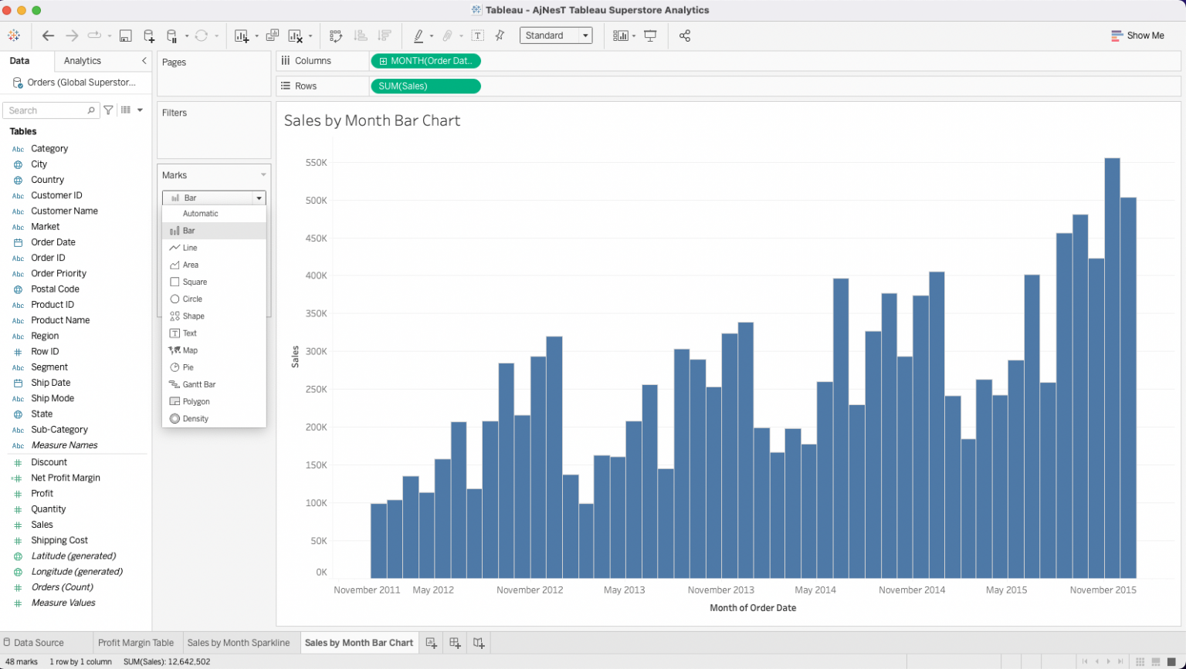
Task: Click the Duplicate sheet toolbar icon
Action: point(273,35)
